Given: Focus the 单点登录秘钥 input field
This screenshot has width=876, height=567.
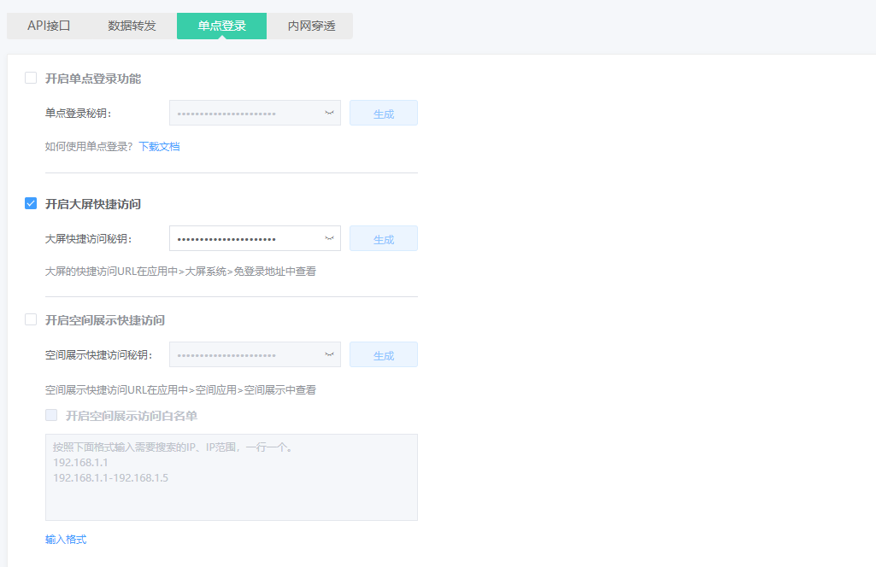Looking at the screenshot, I should click(x=255, y=114).
